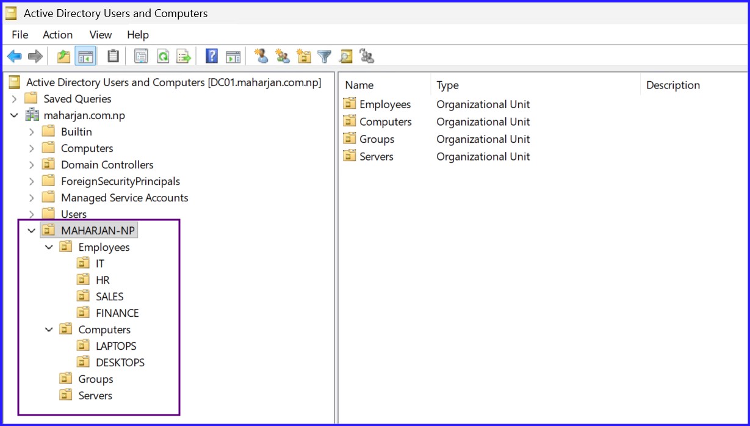This screenshot has width=750, height=426.
Task: Refresh the view with the green refresh icon
Action: [162, 56]
